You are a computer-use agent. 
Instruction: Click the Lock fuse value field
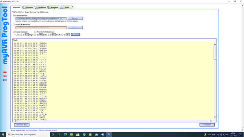(68, 35)
